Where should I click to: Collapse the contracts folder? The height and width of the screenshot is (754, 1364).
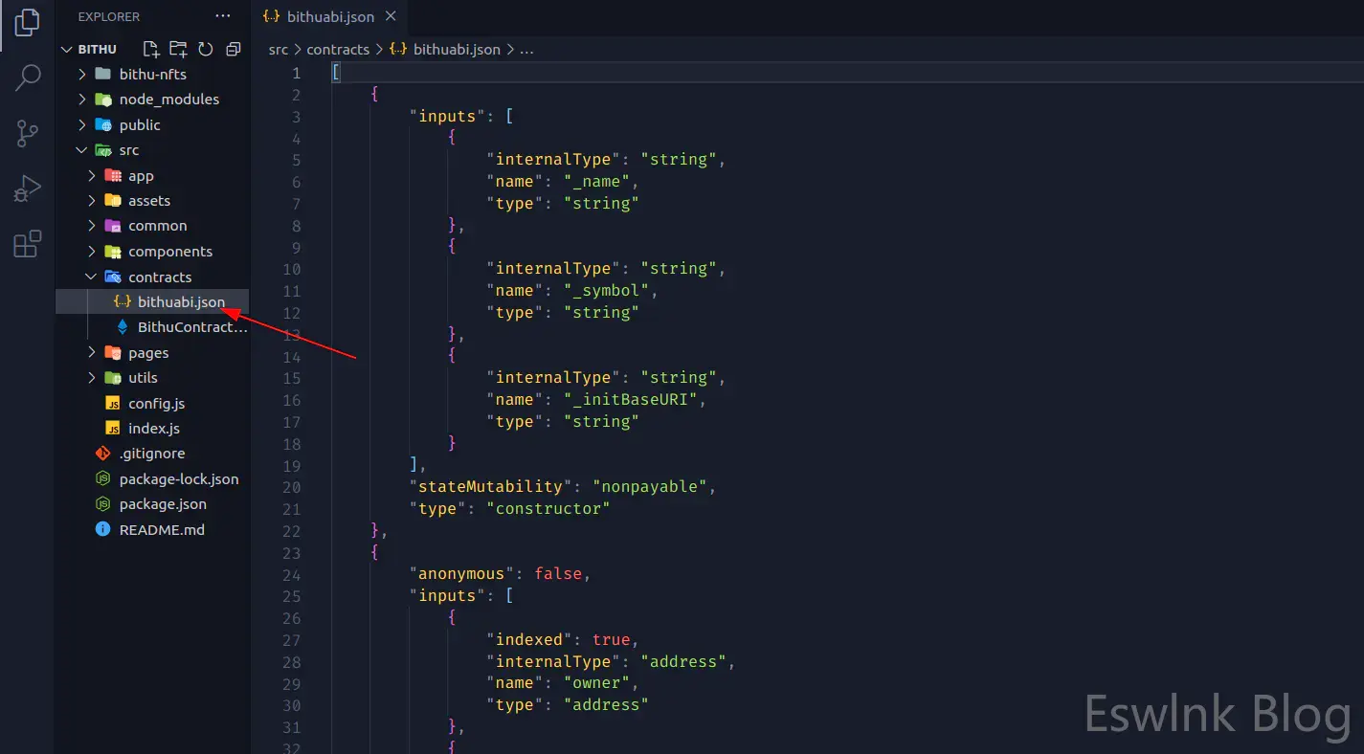click(x=159, y=277)
